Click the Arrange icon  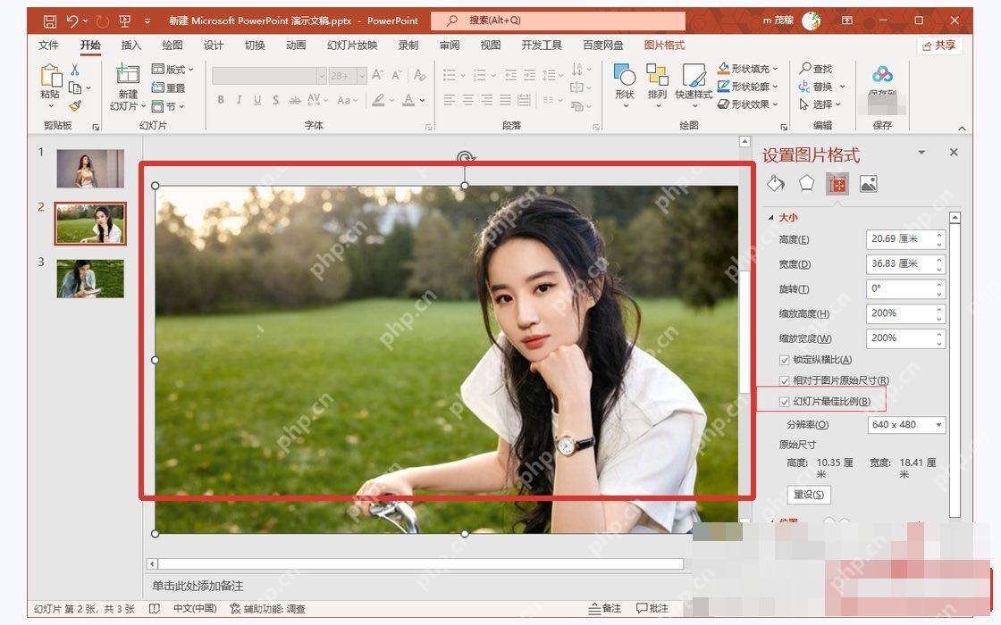click(656, 75)
